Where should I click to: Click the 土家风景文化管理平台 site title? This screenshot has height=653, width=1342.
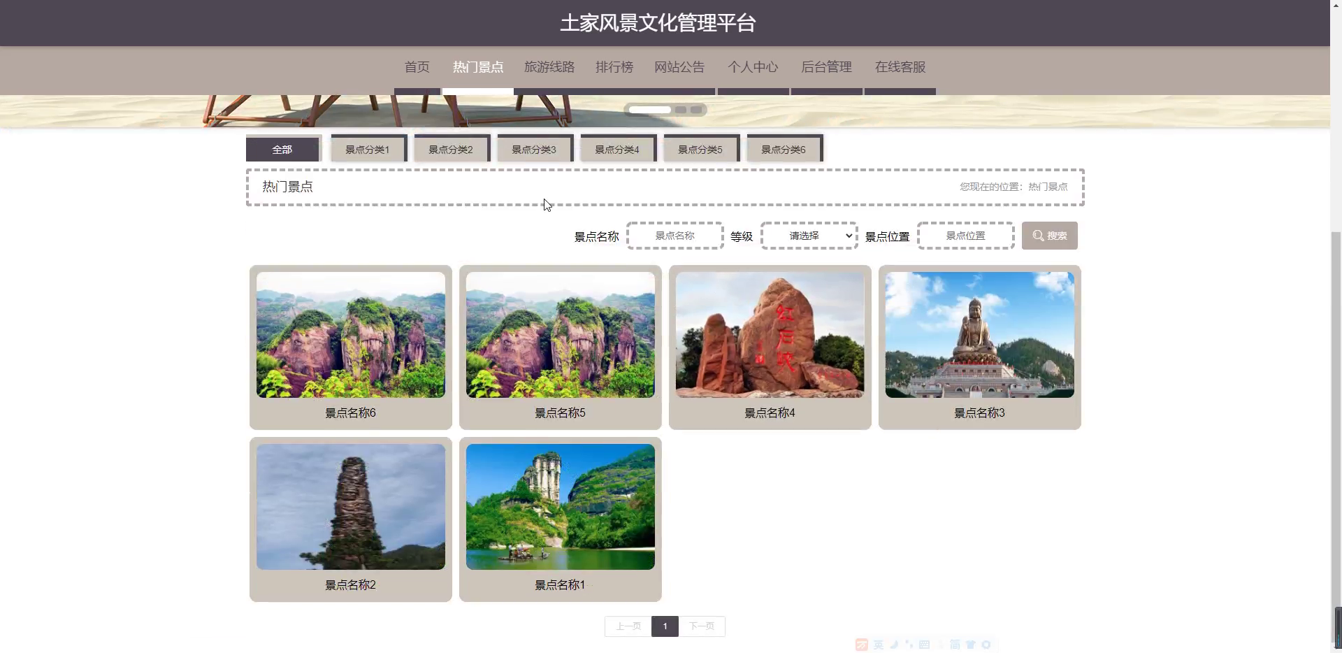(x=658, y=23)
